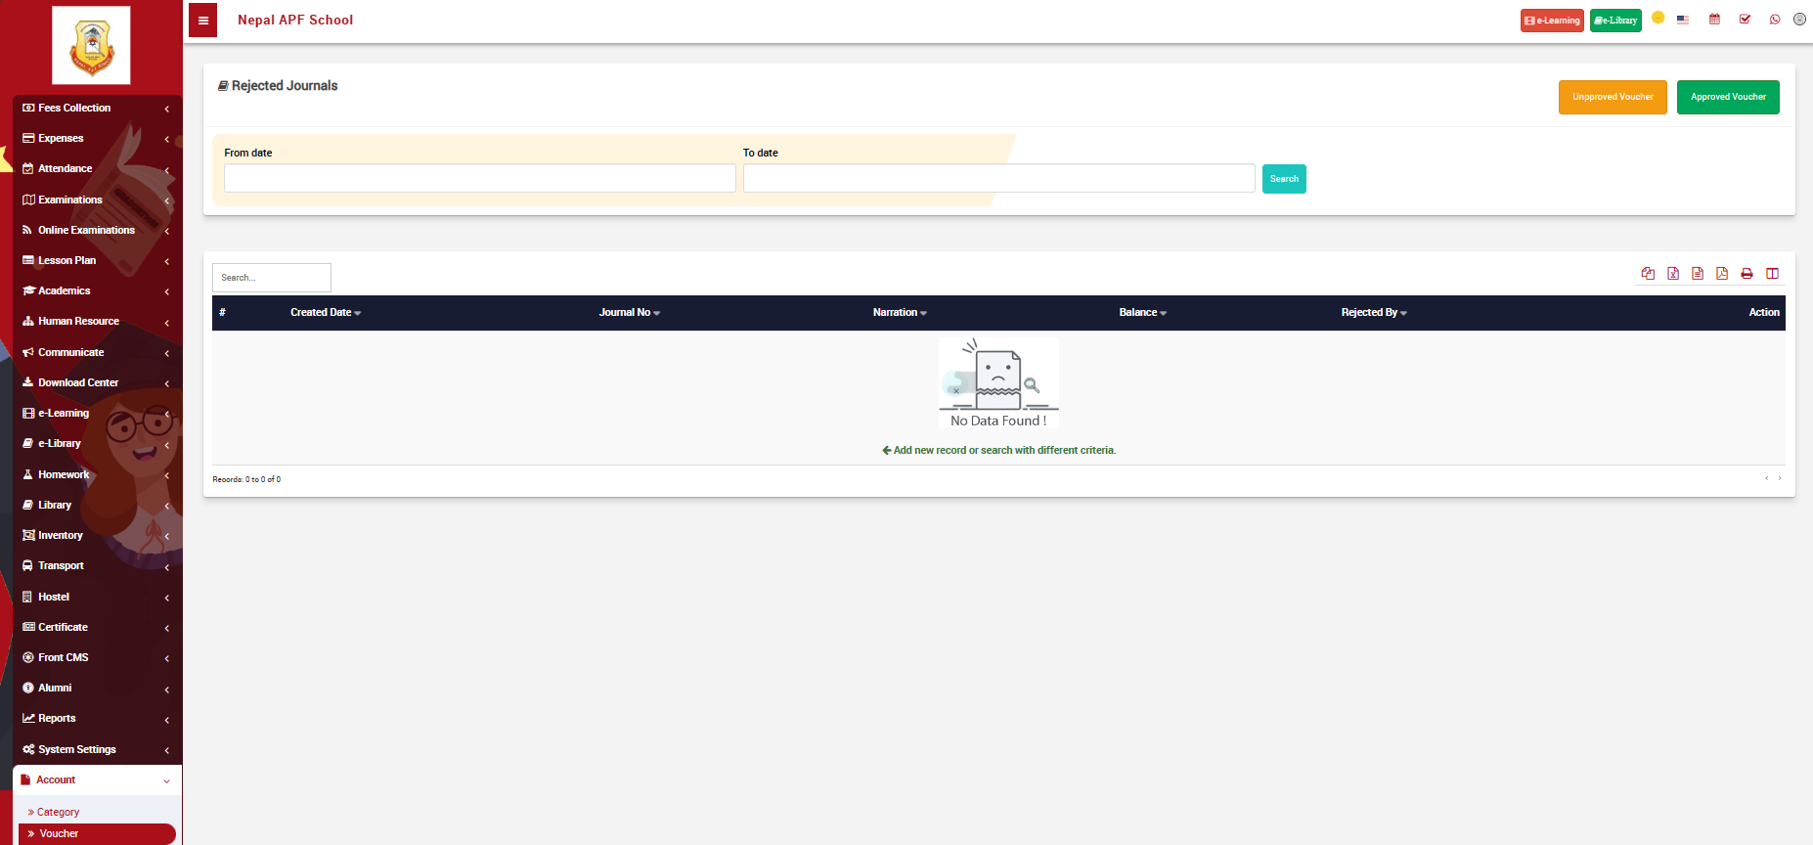Export table to PDF
The width and height of the screenshot is (1813, 845).
tap(1722, 274)
